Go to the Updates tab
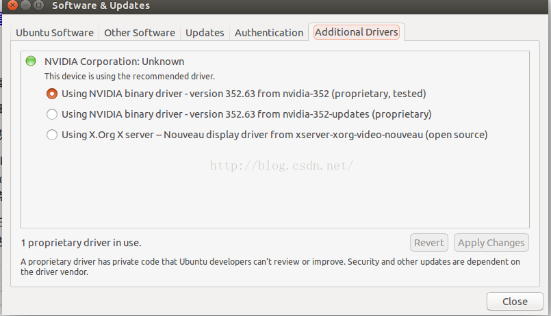This screenshot has height=316, width=551. 205,33
